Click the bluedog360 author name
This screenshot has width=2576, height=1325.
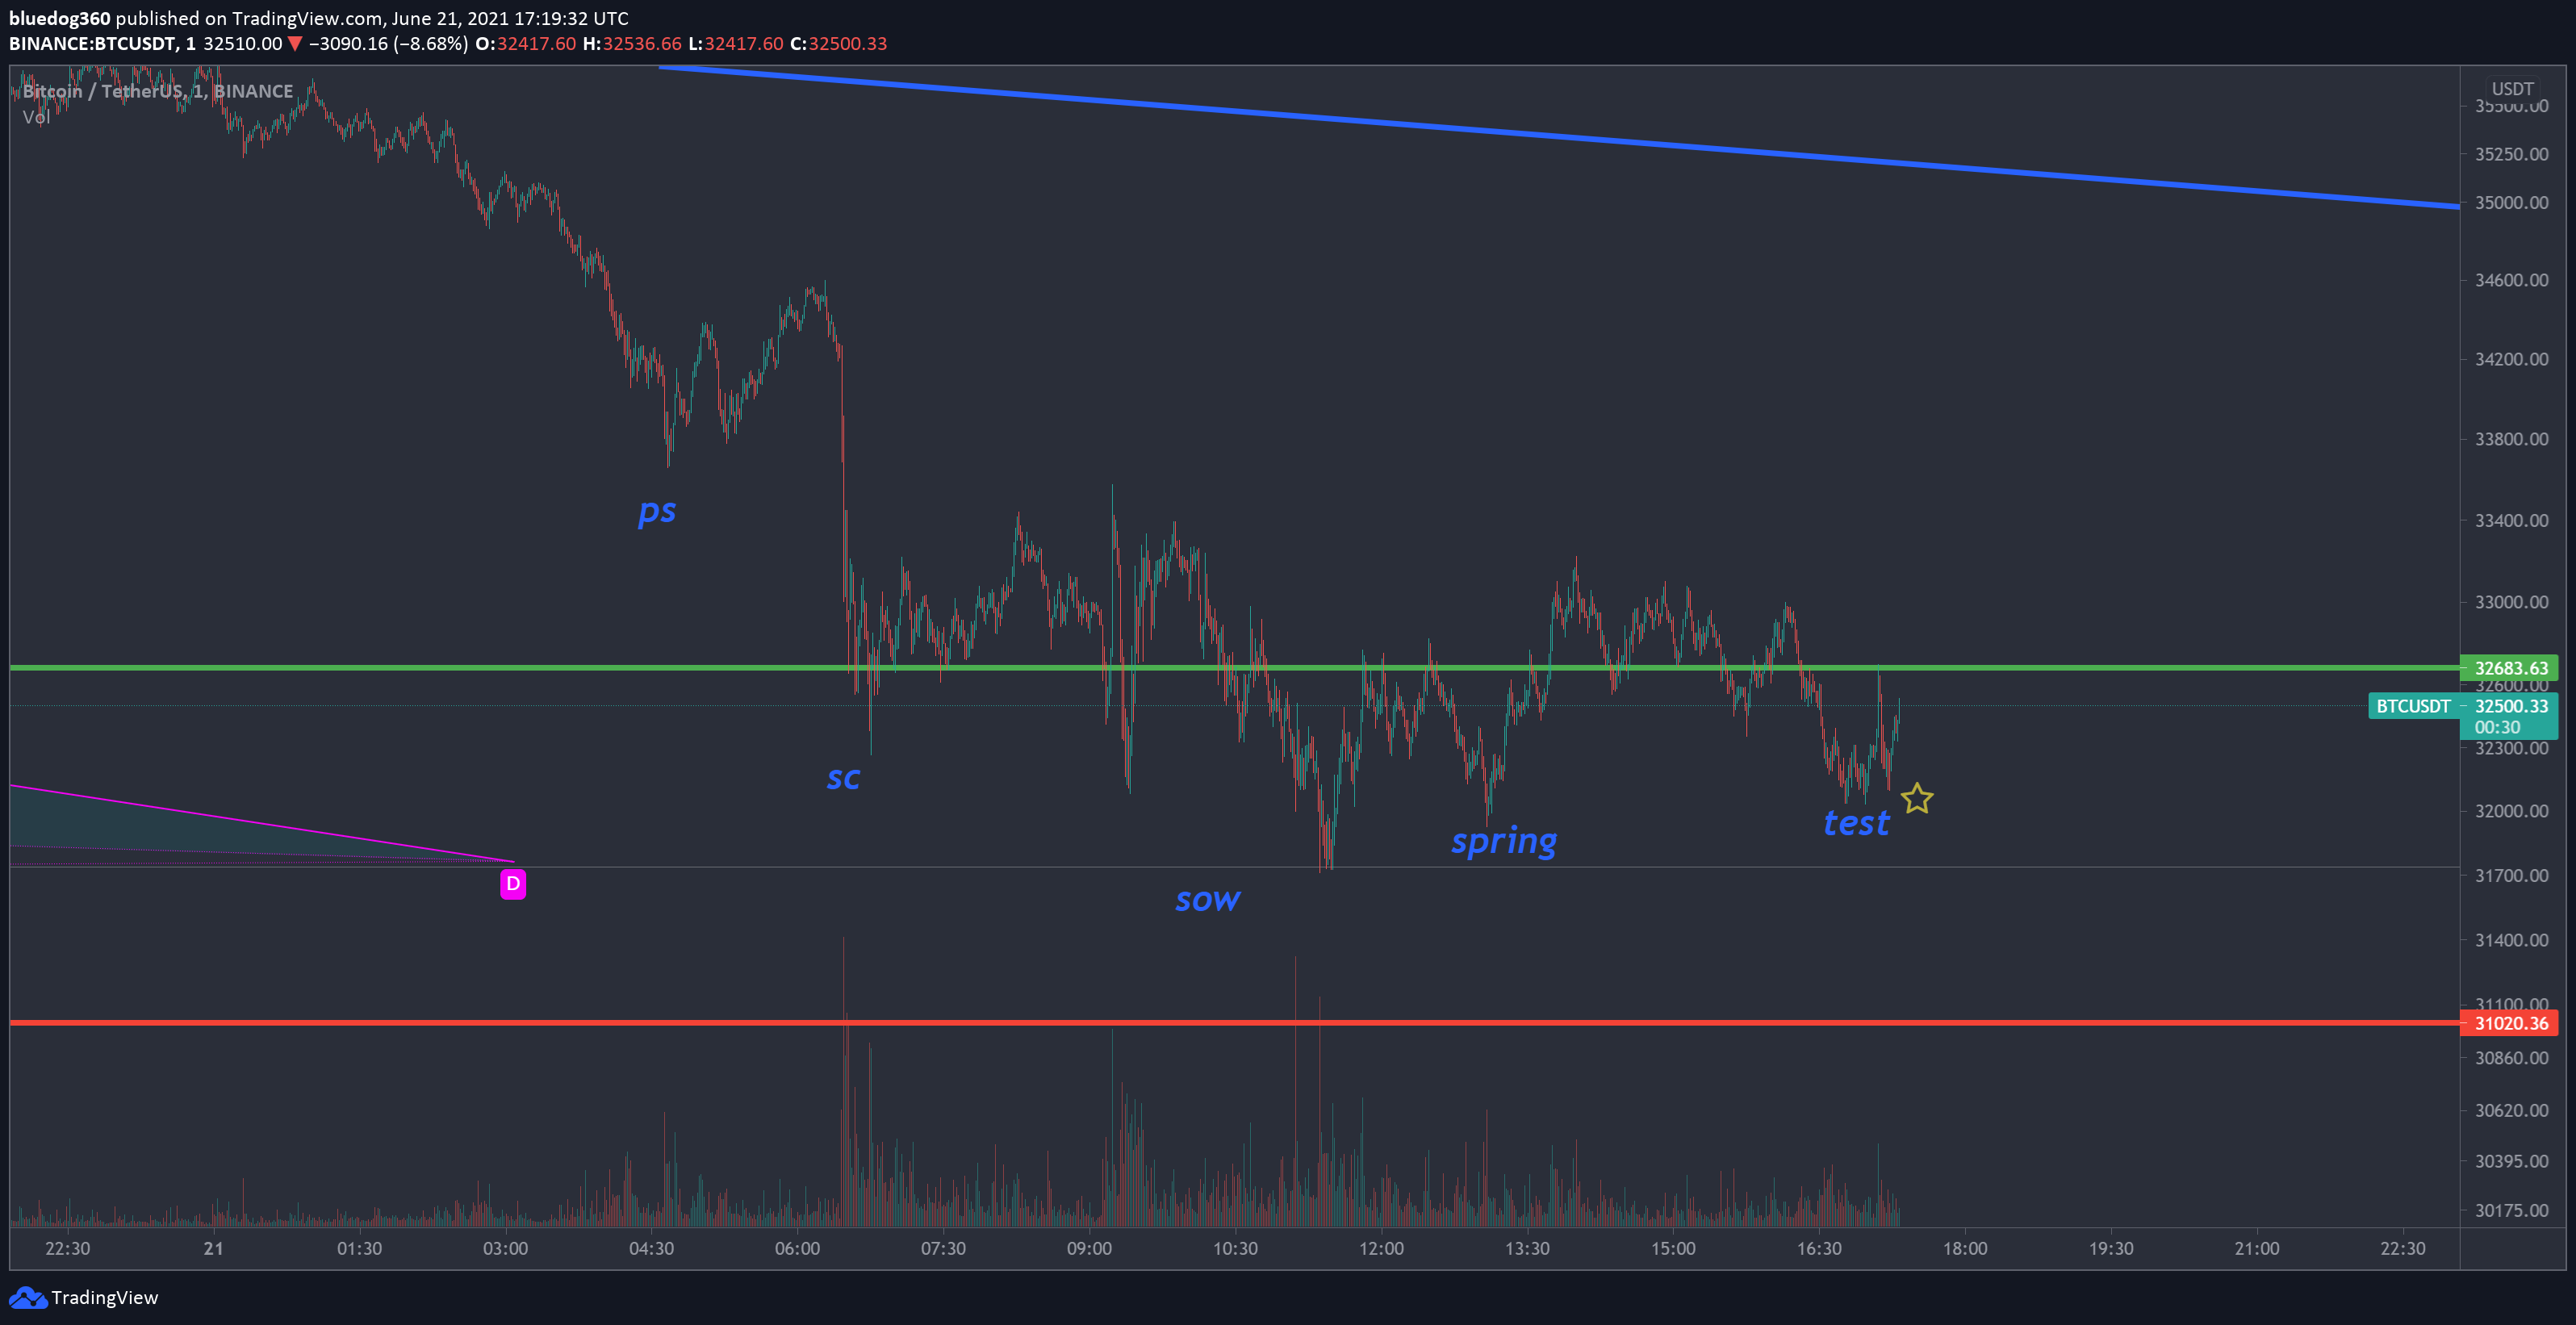click(60, 18)
